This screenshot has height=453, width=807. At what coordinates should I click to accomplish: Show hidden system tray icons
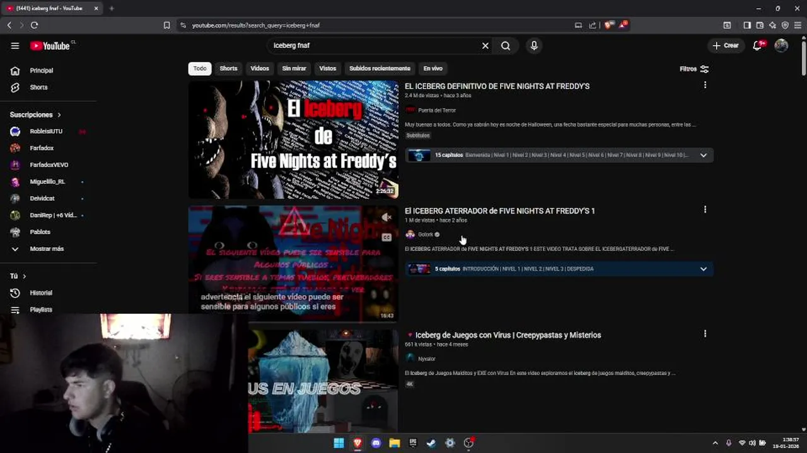coord(715,443)
